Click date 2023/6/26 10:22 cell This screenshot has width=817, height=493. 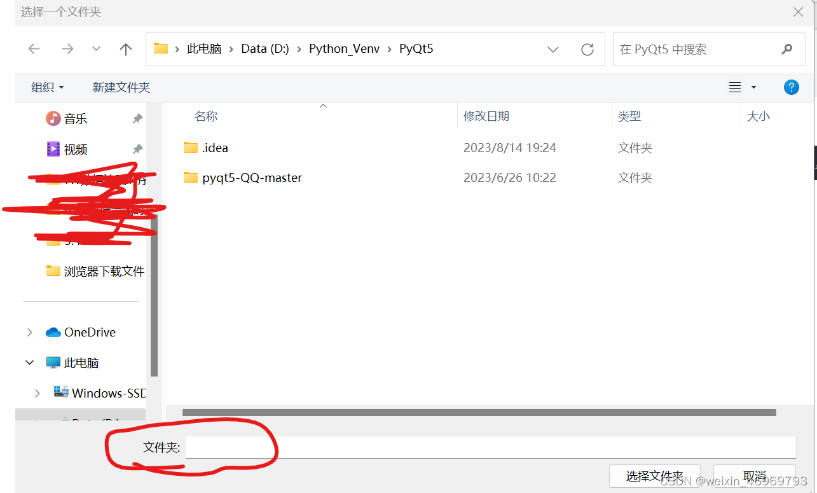tap(510, 177)
